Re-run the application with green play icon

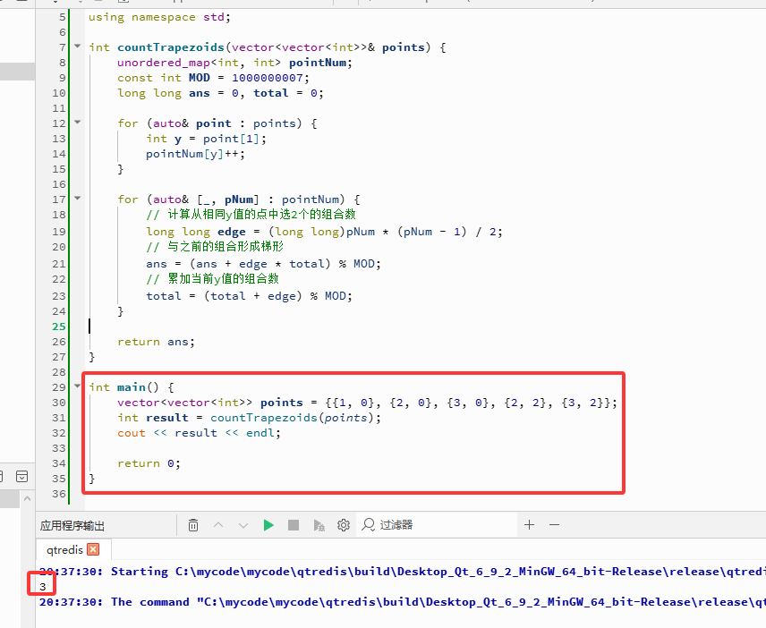[268, 525]
